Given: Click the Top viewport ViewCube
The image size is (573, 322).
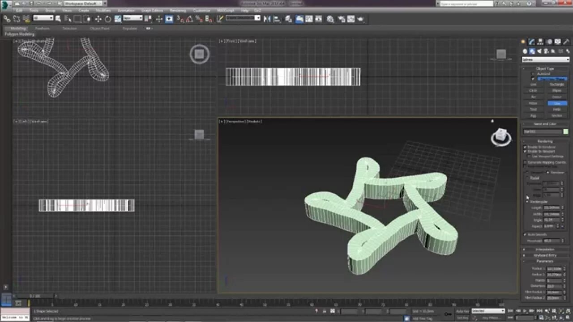Looking at the screenshot, I should [200, 55].
